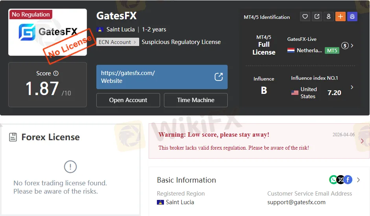The image size is (370, 216).
Task: Expand the GatesFX-Live MT5 server list
Action: pyautogui.click(x=352, y=46)
